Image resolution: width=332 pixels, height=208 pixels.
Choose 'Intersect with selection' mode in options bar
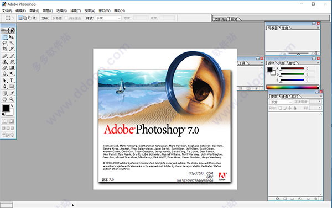point(34,18)
